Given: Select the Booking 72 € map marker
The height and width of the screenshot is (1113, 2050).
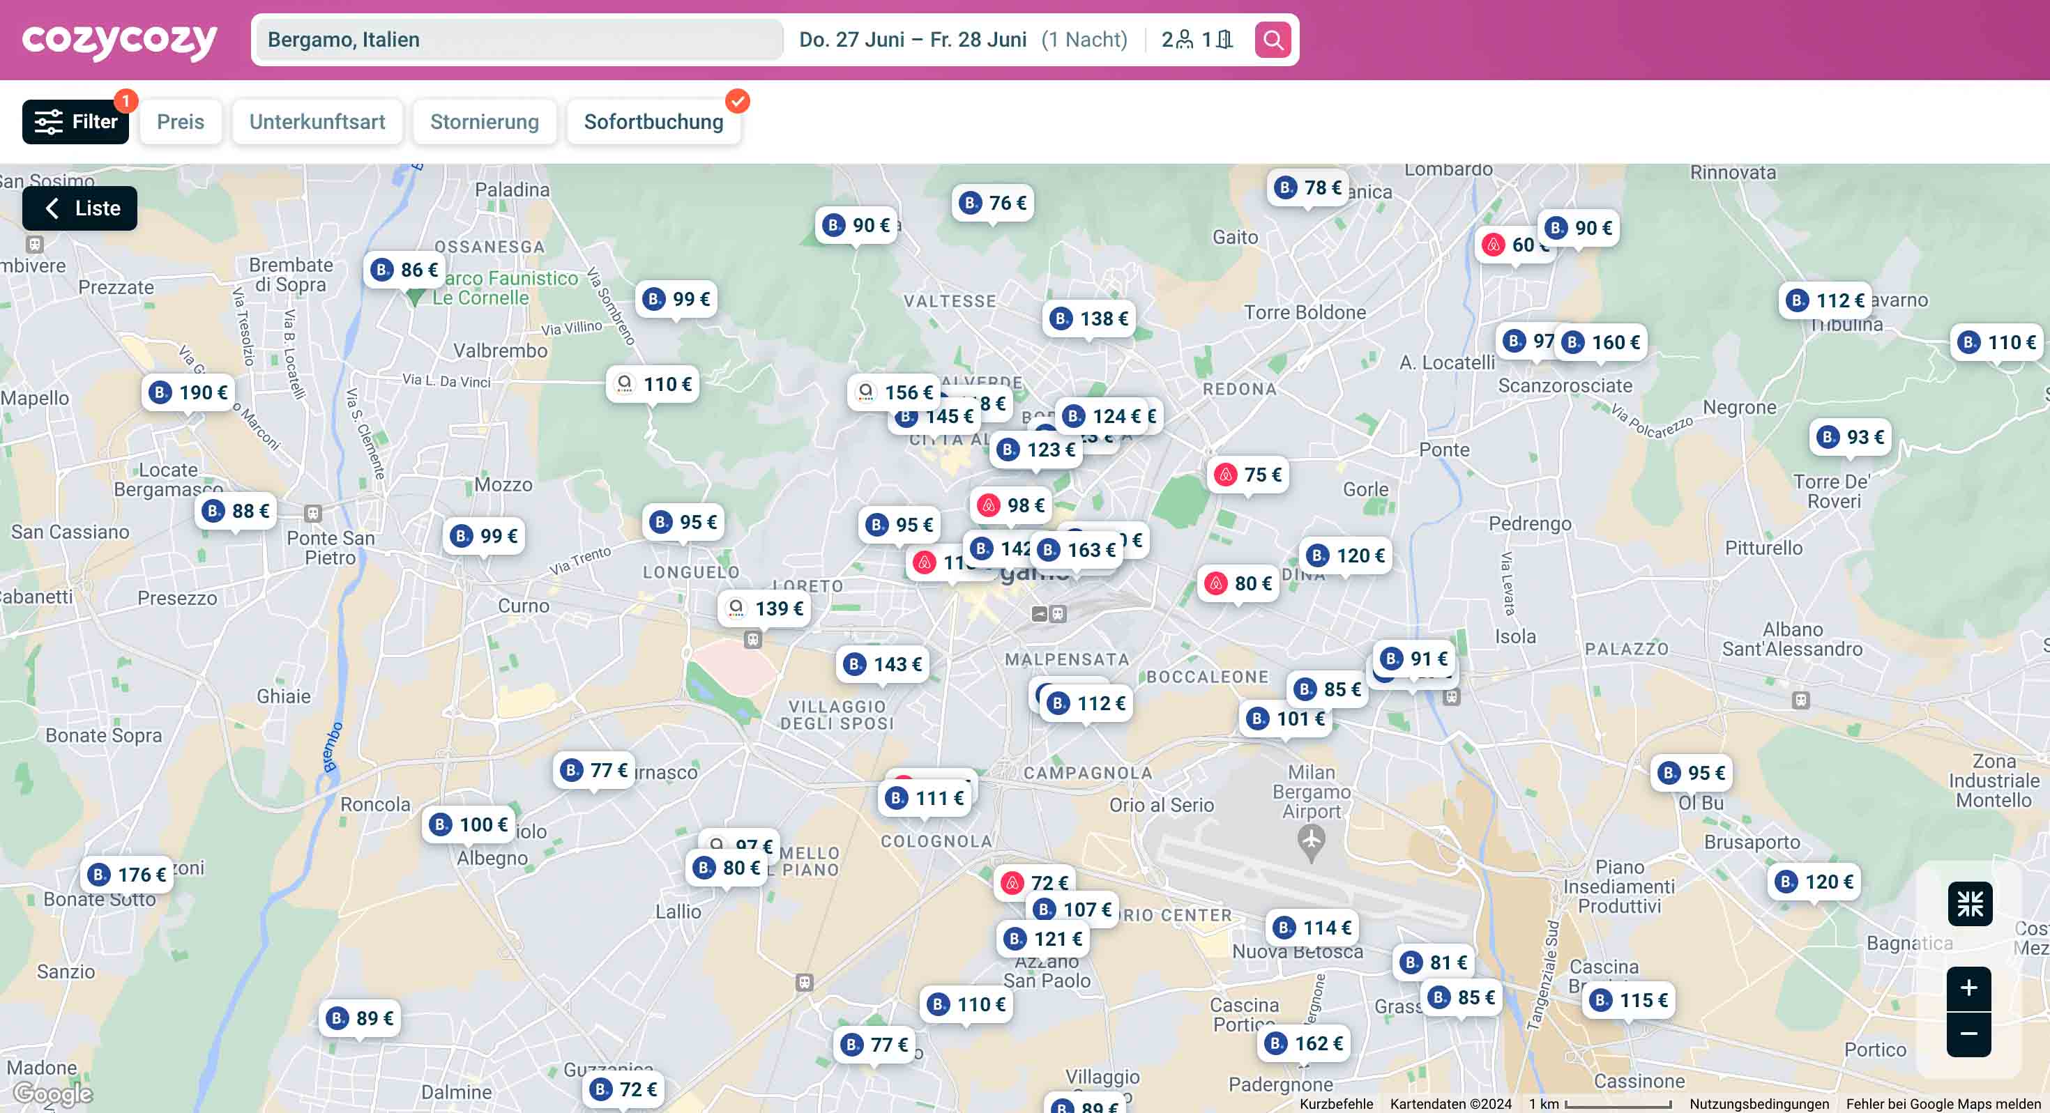Looking at the screenshot, I should coord(623,1089).
